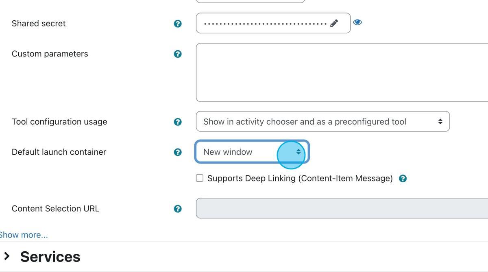Open help for Supports Deep Linking
Image resolution: width=488 pixels, height=272 pixels.
403,178
